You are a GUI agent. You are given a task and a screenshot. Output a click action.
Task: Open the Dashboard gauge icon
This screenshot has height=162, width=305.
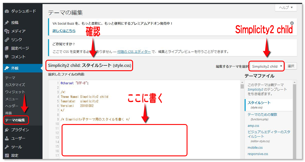(x=7, y=11)
